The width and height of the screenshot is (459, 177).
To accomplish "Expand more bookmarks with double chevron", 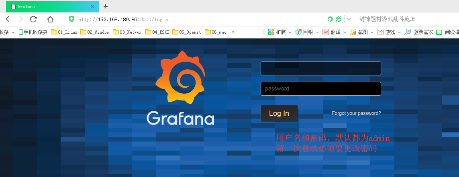I will [233, 32].
